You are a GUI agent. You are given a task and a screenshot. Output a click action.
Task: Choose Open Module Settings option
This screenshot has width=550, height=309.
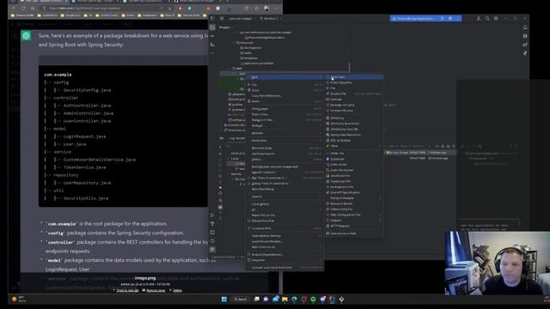click(x=284, y=236)
